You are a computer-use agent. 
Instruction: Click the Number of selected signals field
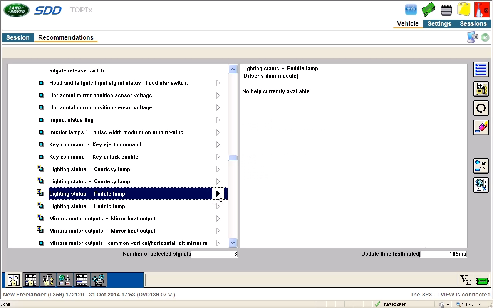[214, 254]
